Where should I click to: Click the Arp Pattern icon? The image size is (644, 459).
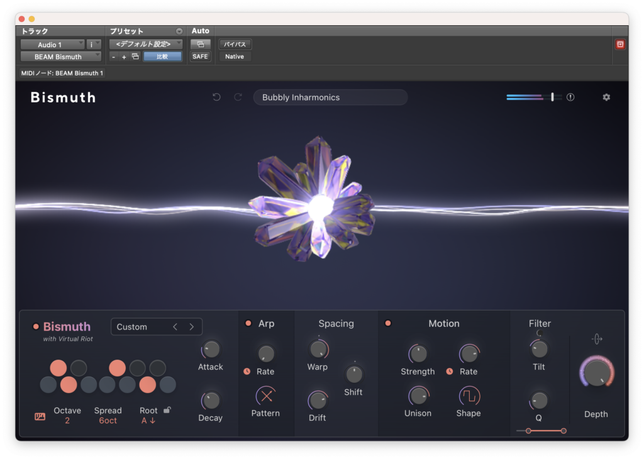pos(266,396)
